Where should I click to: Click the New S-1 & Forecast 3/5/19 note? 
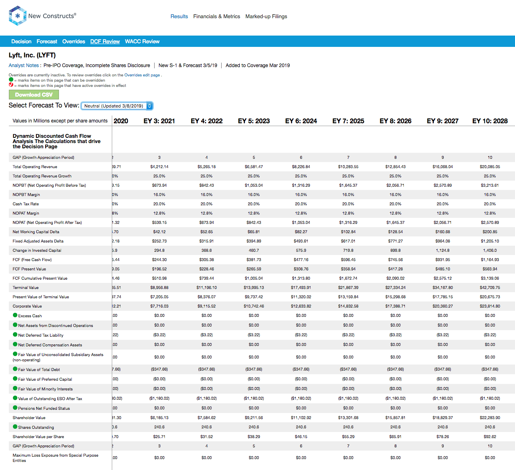coord(188,65)
